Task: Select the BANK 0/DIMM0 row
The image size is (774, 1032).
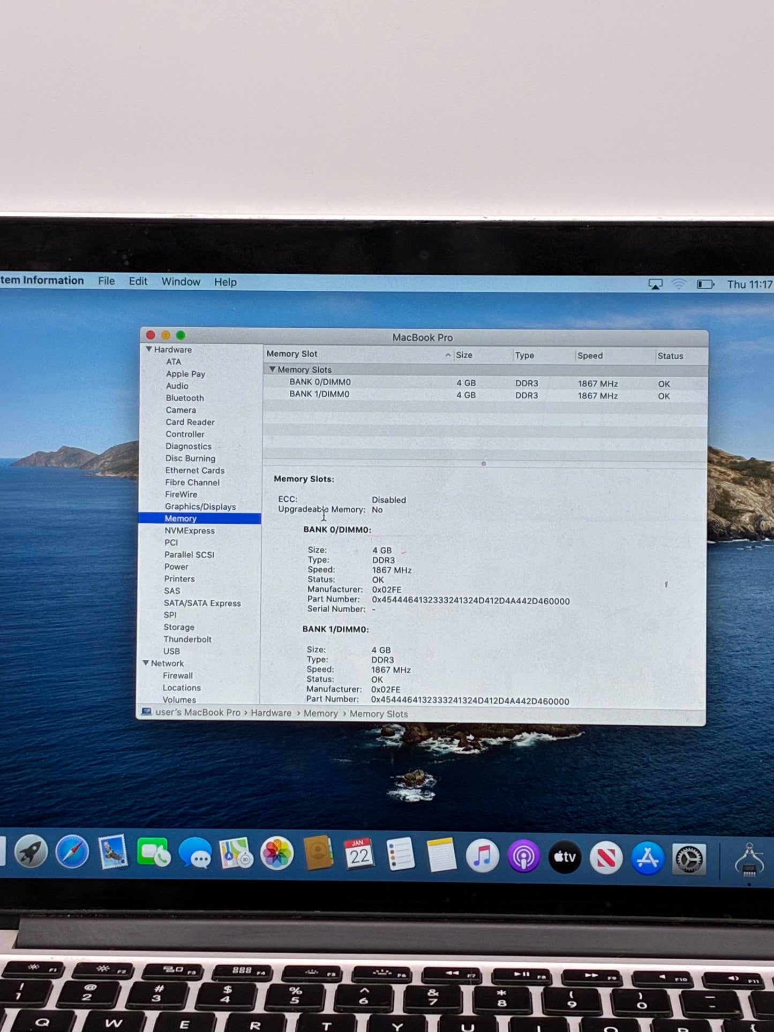Action: (x=485, y=383)
